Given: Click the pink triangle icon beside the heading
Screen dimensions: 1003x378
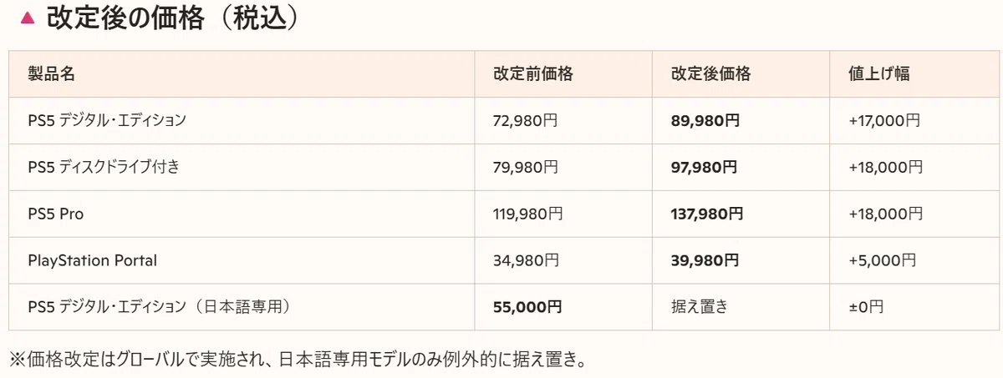Looking at the screenshot, I should coord(27,18).
